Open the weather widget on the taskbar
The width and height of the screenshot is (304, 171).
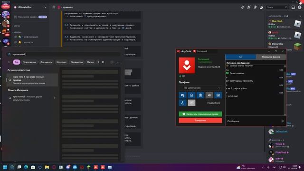[246, 167]
